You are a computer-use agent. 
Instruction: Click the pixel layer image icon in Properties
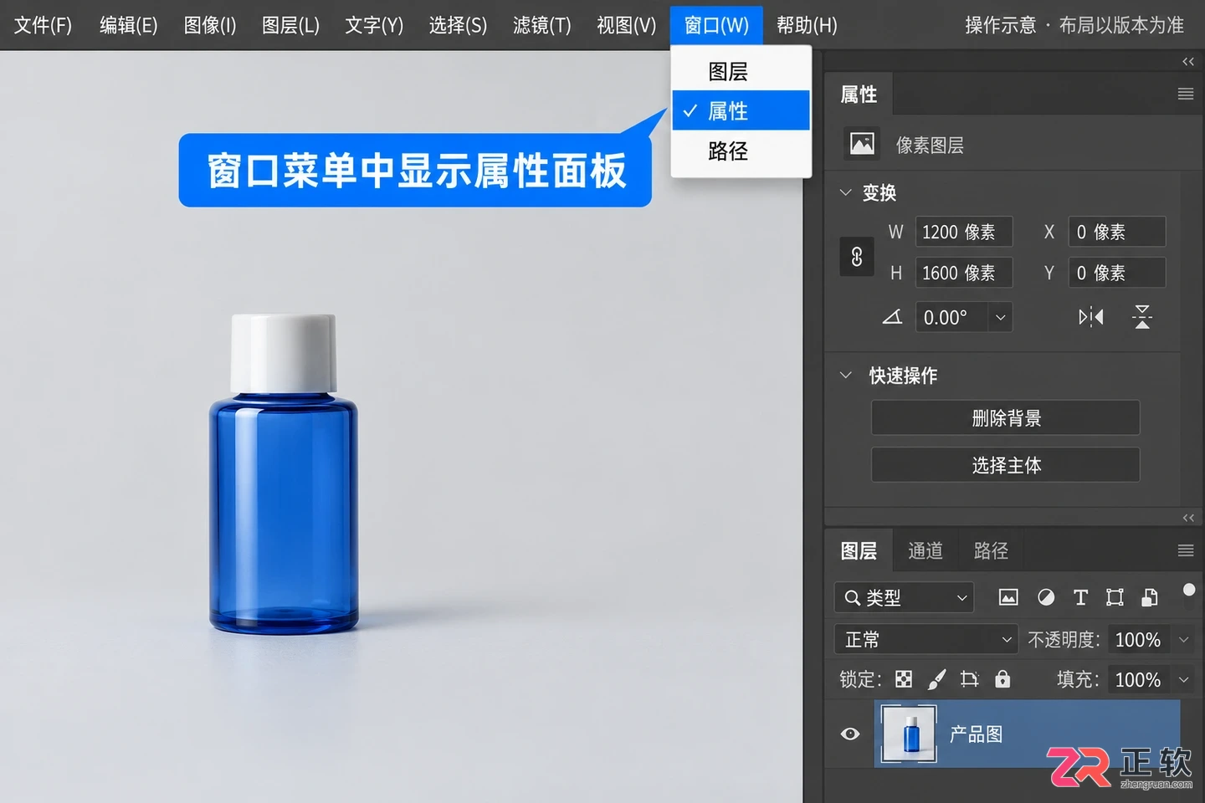tap(862, 145)
